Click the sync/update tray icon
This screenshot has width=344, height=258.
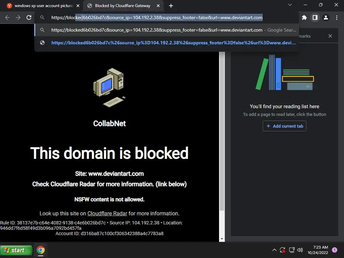pos(282,250)
